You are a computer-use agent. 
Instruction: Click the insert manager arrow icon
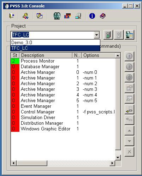tap(129, 109)
